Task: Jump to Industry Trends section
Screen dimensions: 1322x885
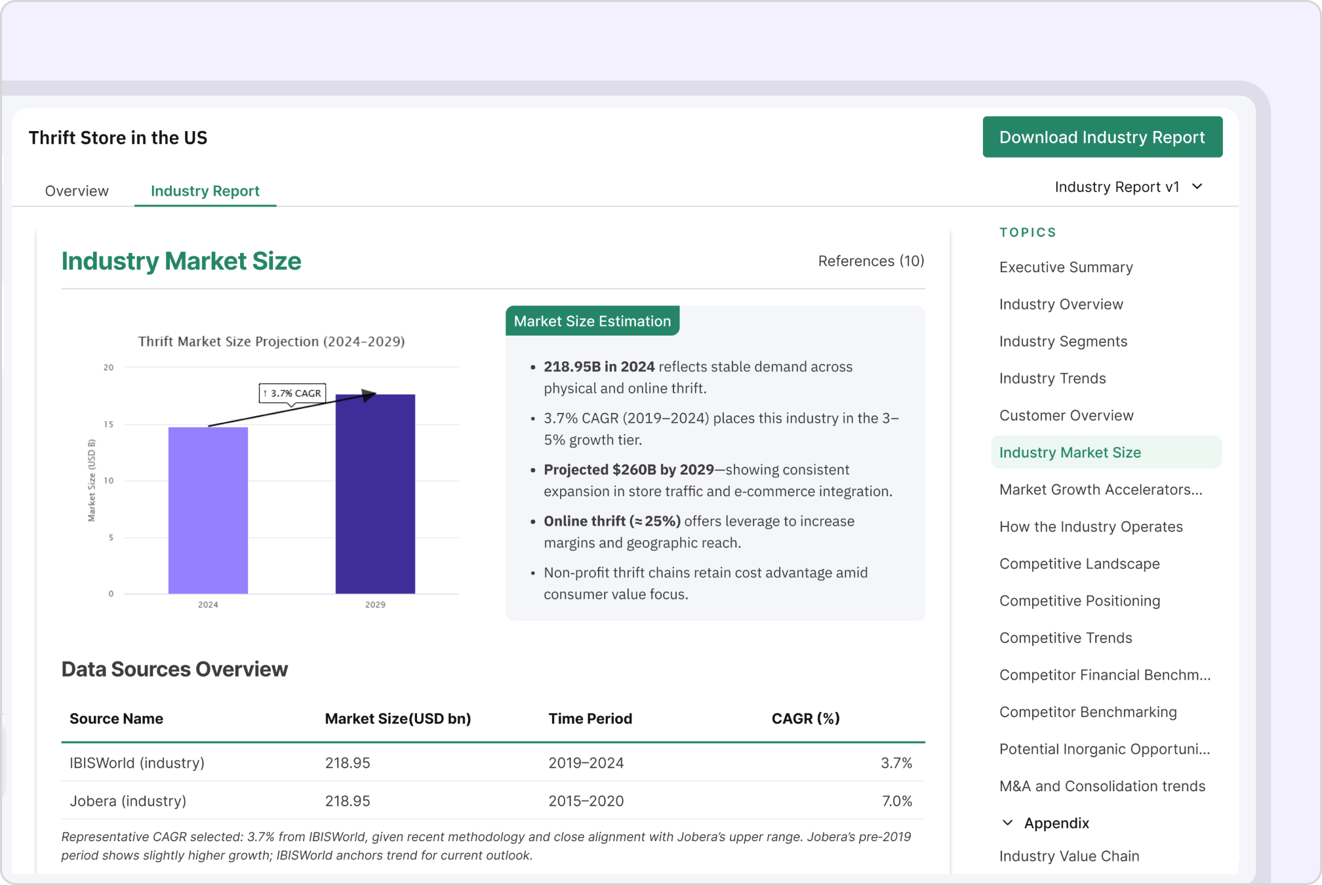Action: (1052, 378)
